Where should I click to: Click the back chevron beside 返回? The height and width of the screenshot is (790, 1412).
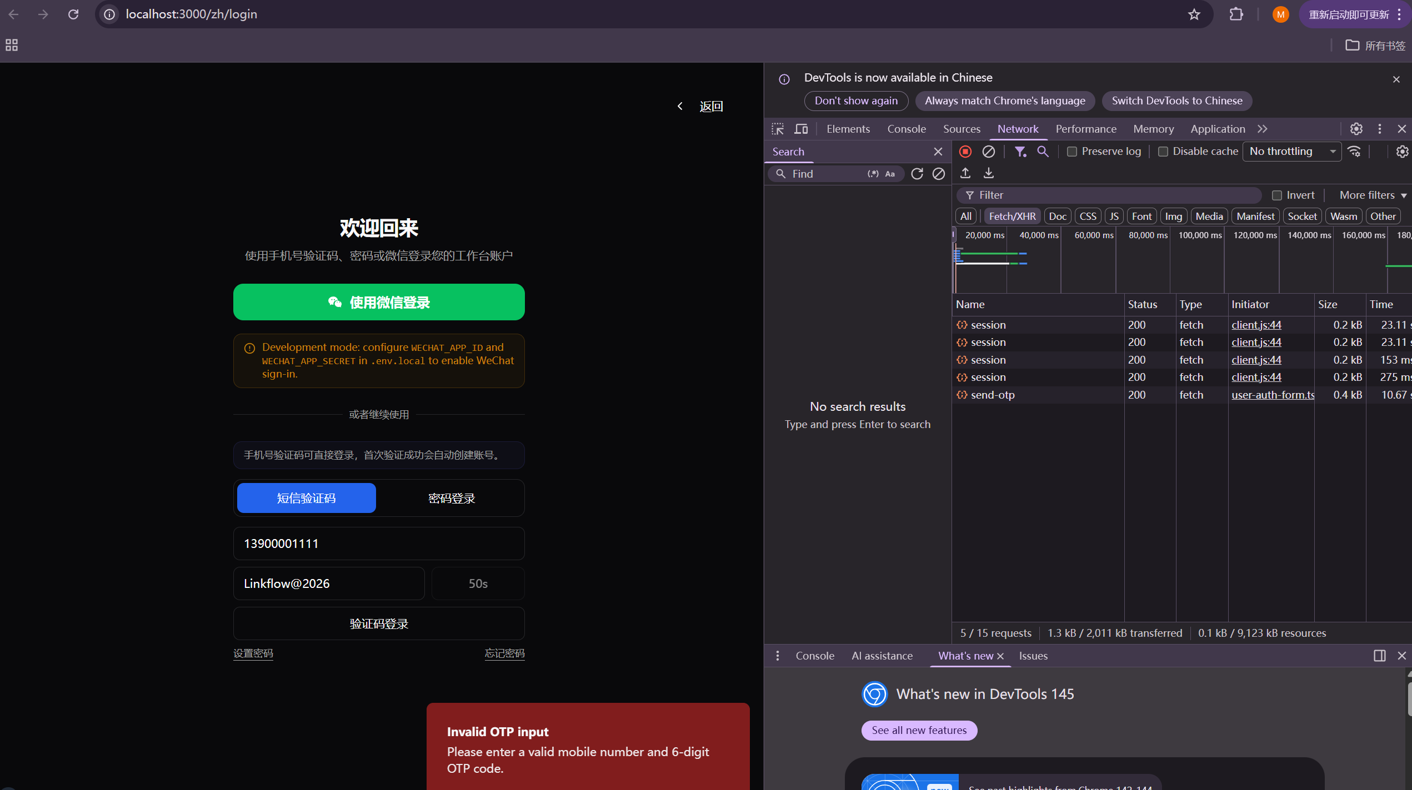[x=680, y=106]
